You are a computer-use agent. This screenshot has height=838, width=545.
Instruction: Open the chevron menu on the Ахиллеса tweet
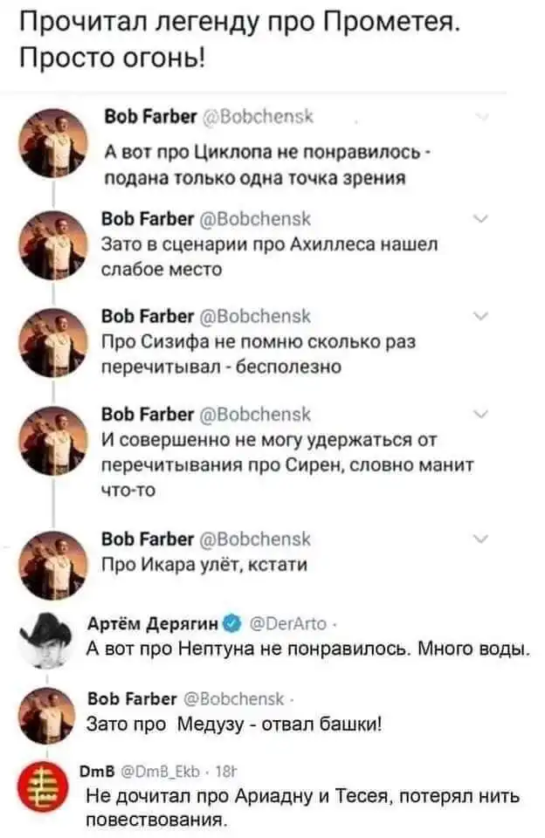(x=481, y=220)
